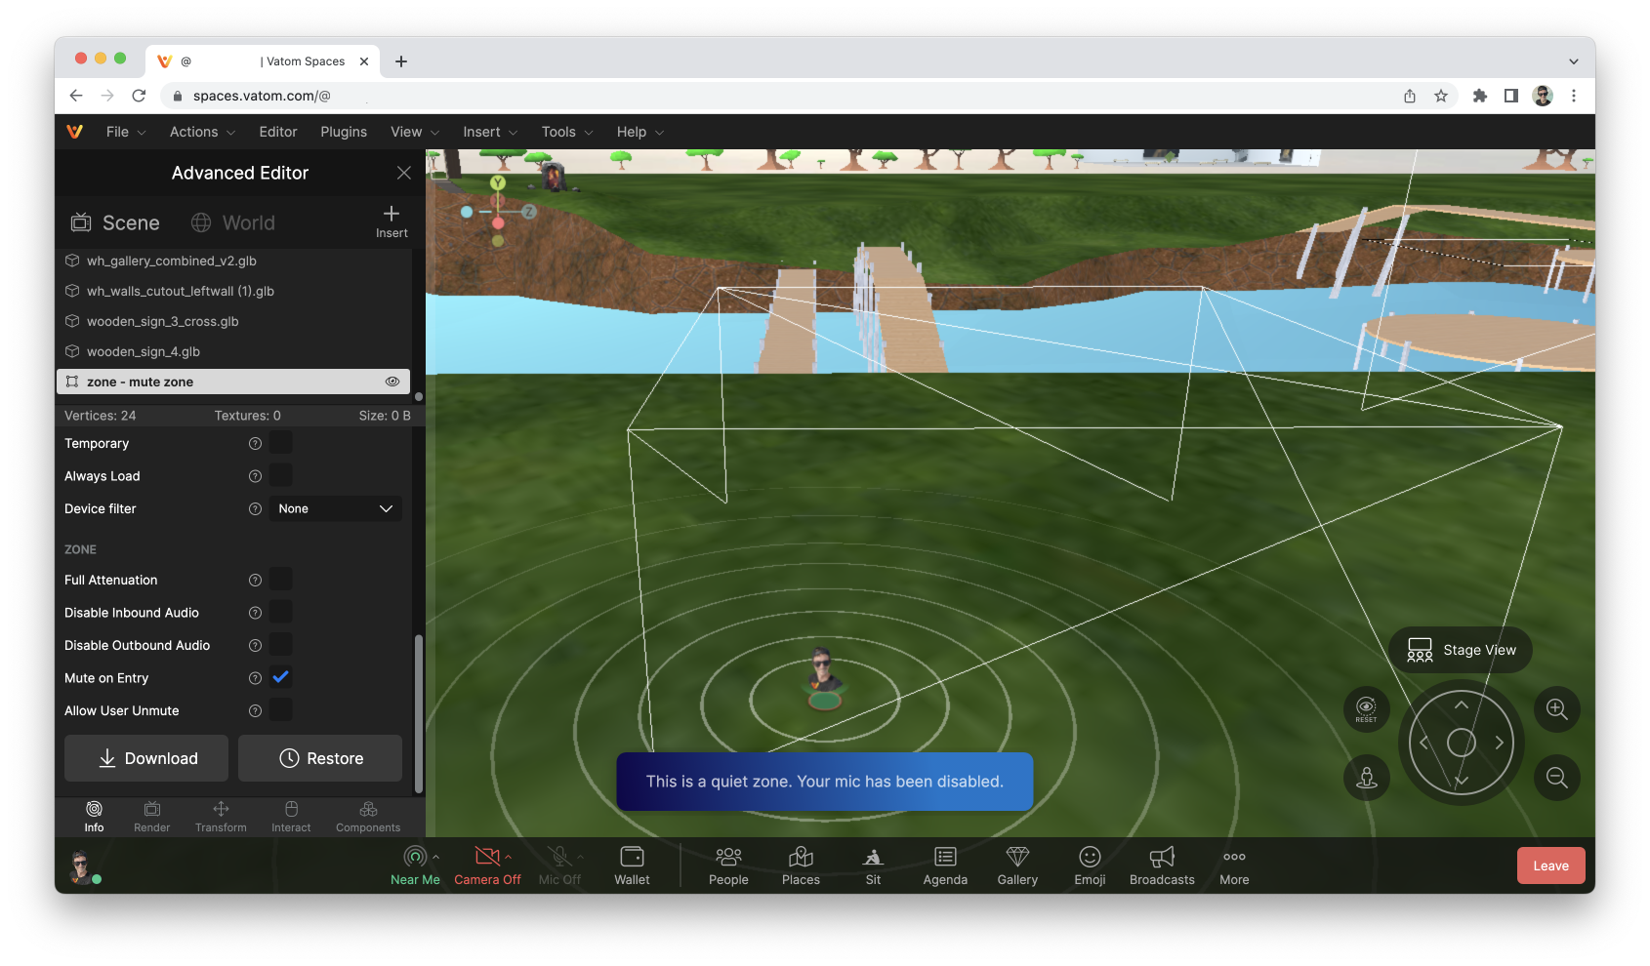
Task: Enable the Always Load checkbox
Action: [x=281, y=475]
